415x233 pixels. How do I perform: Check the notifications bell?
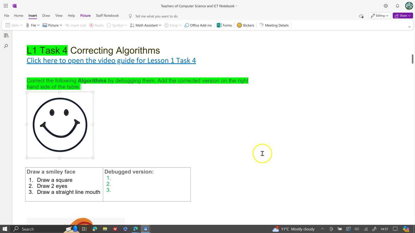tap(397, 6)
